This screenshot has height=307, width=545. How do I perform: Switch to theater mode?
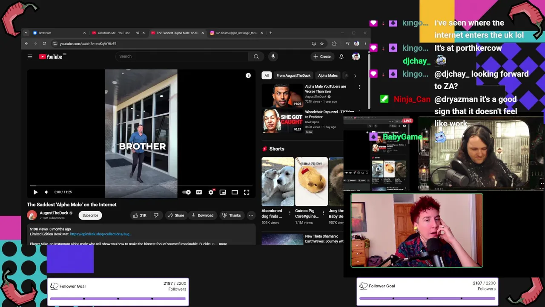point(235,192)
